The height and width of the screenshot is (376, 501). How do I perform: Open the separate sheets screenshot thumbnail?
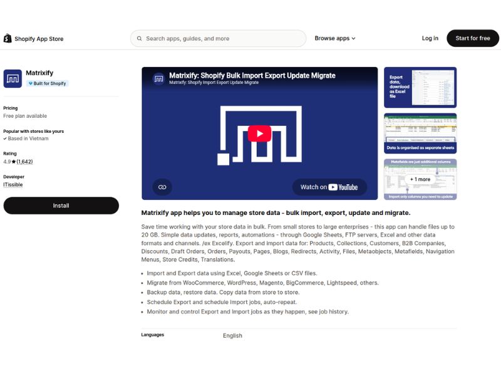pyautogui.click(x=420, y=133)
